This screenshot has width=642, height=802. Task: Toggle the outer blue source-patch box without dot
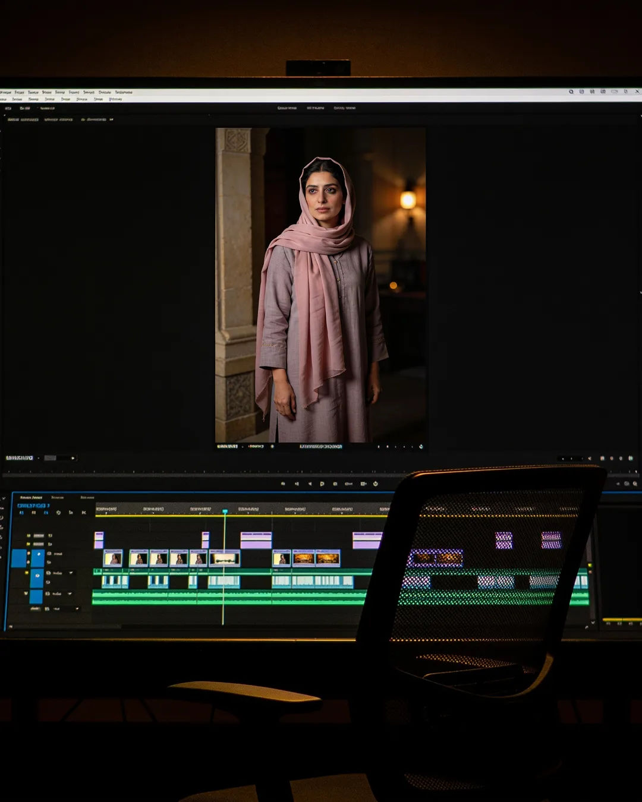18,558
